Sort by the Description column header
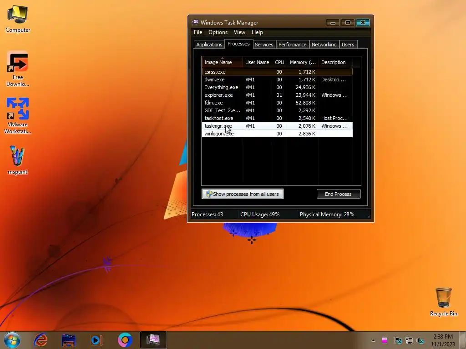Viewport: 466px width, 349px height. (x=335, y=62)
